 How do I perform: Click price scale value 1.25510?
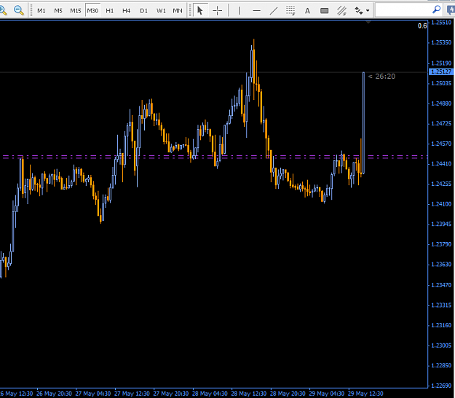click(441, 23)
